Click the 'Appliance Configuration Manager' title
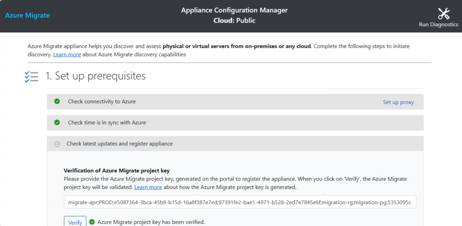The height and width of the screenshot is (226, 462). pos(235,10)
